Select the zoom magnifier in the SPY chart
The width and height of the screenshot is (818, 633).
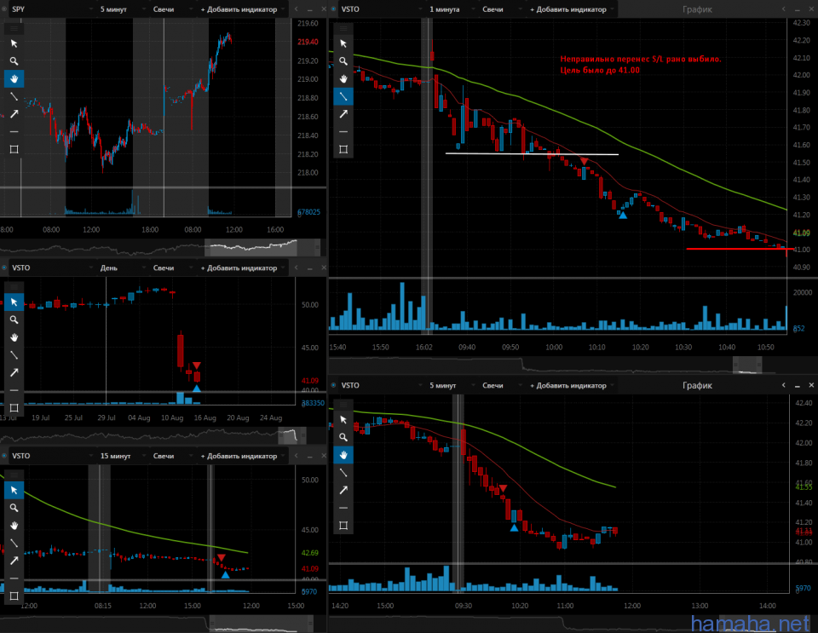[14, 61]
